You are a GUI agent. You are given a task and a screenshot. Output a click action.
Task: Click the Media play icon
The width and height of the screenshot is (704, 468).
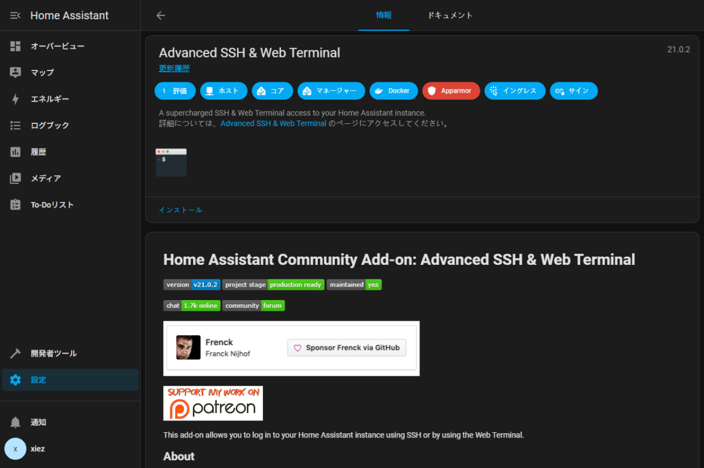[15, 178]
